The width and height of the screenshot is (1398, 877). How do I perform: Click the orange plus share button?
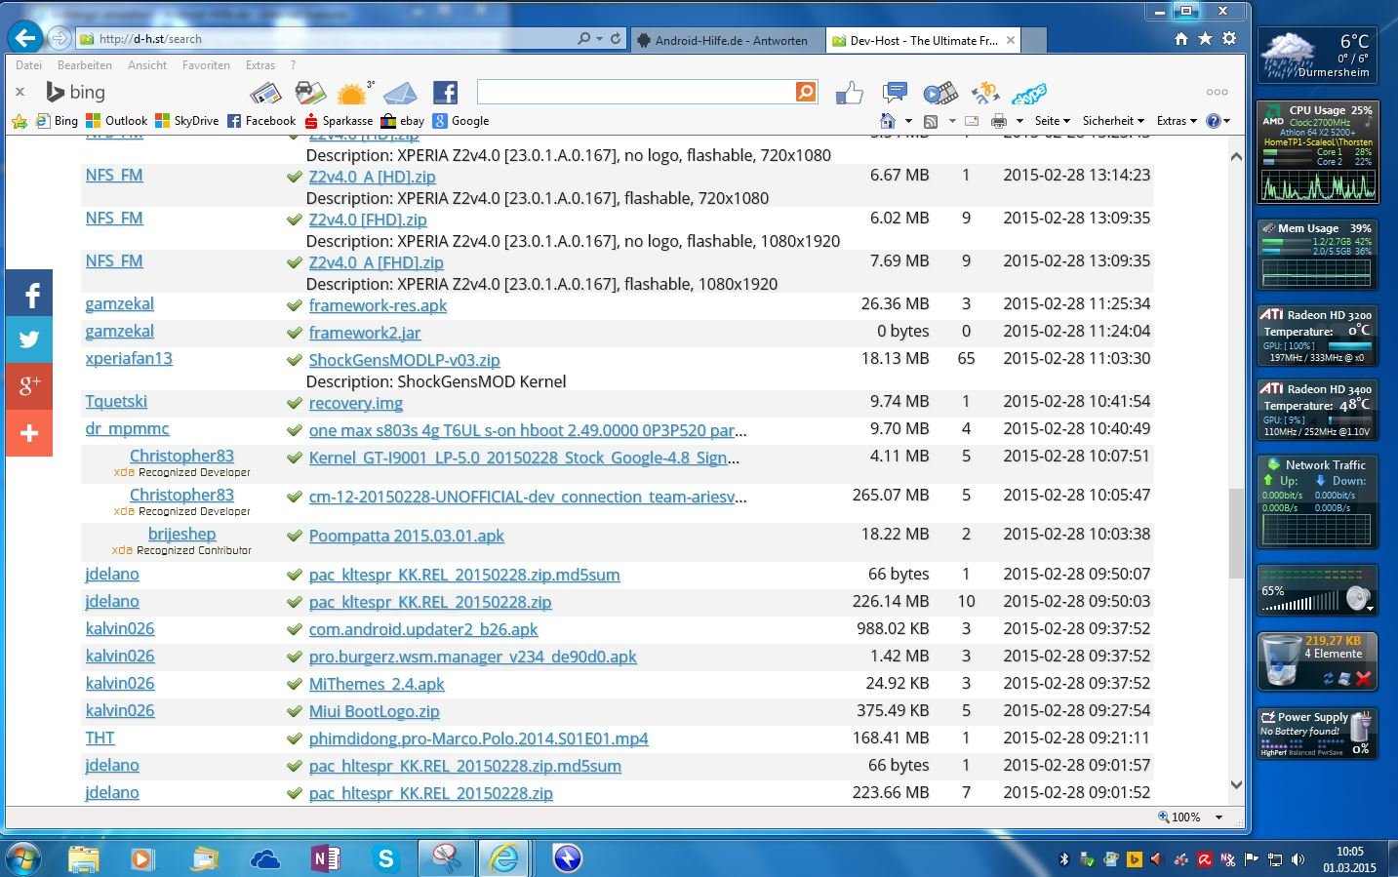tap(29, 432)
